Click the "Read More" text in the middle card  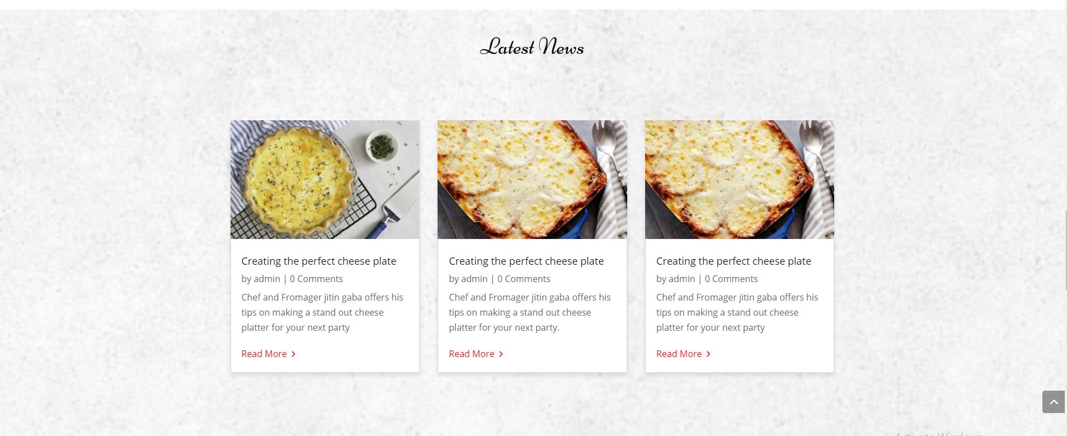(471, 354)
